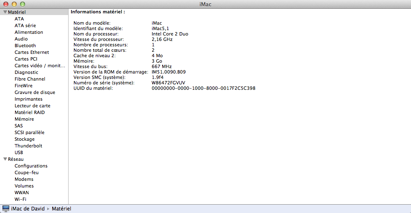411x213 pixels.
Task: Select Volumes under Réseau
Action: click(24, 186)
